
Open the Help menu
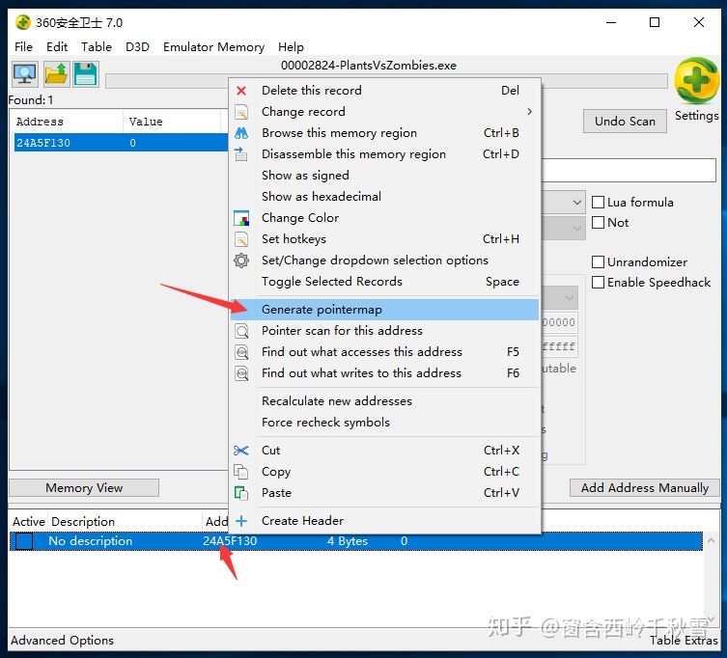291,47
